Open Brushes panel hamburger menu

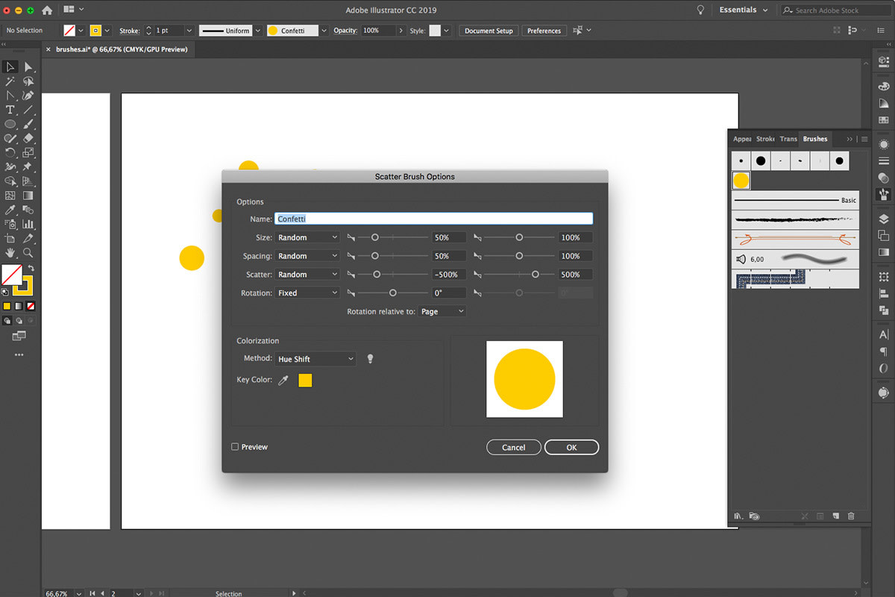point(864,139)
